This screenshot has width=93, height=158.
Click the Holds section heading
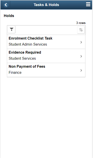[x=9, y=16]
